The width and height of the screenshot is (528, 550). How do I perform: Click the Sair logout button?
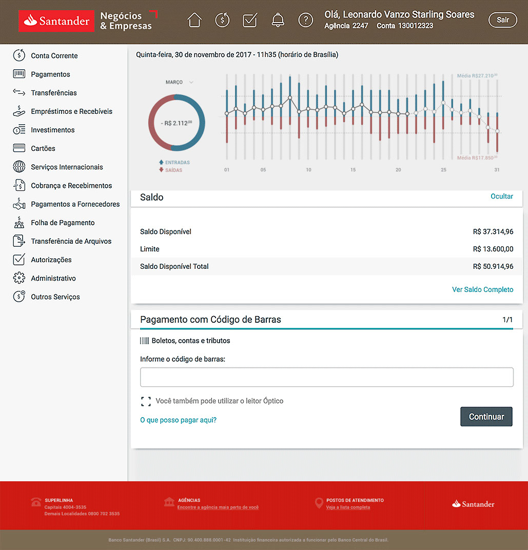point(502,20)
